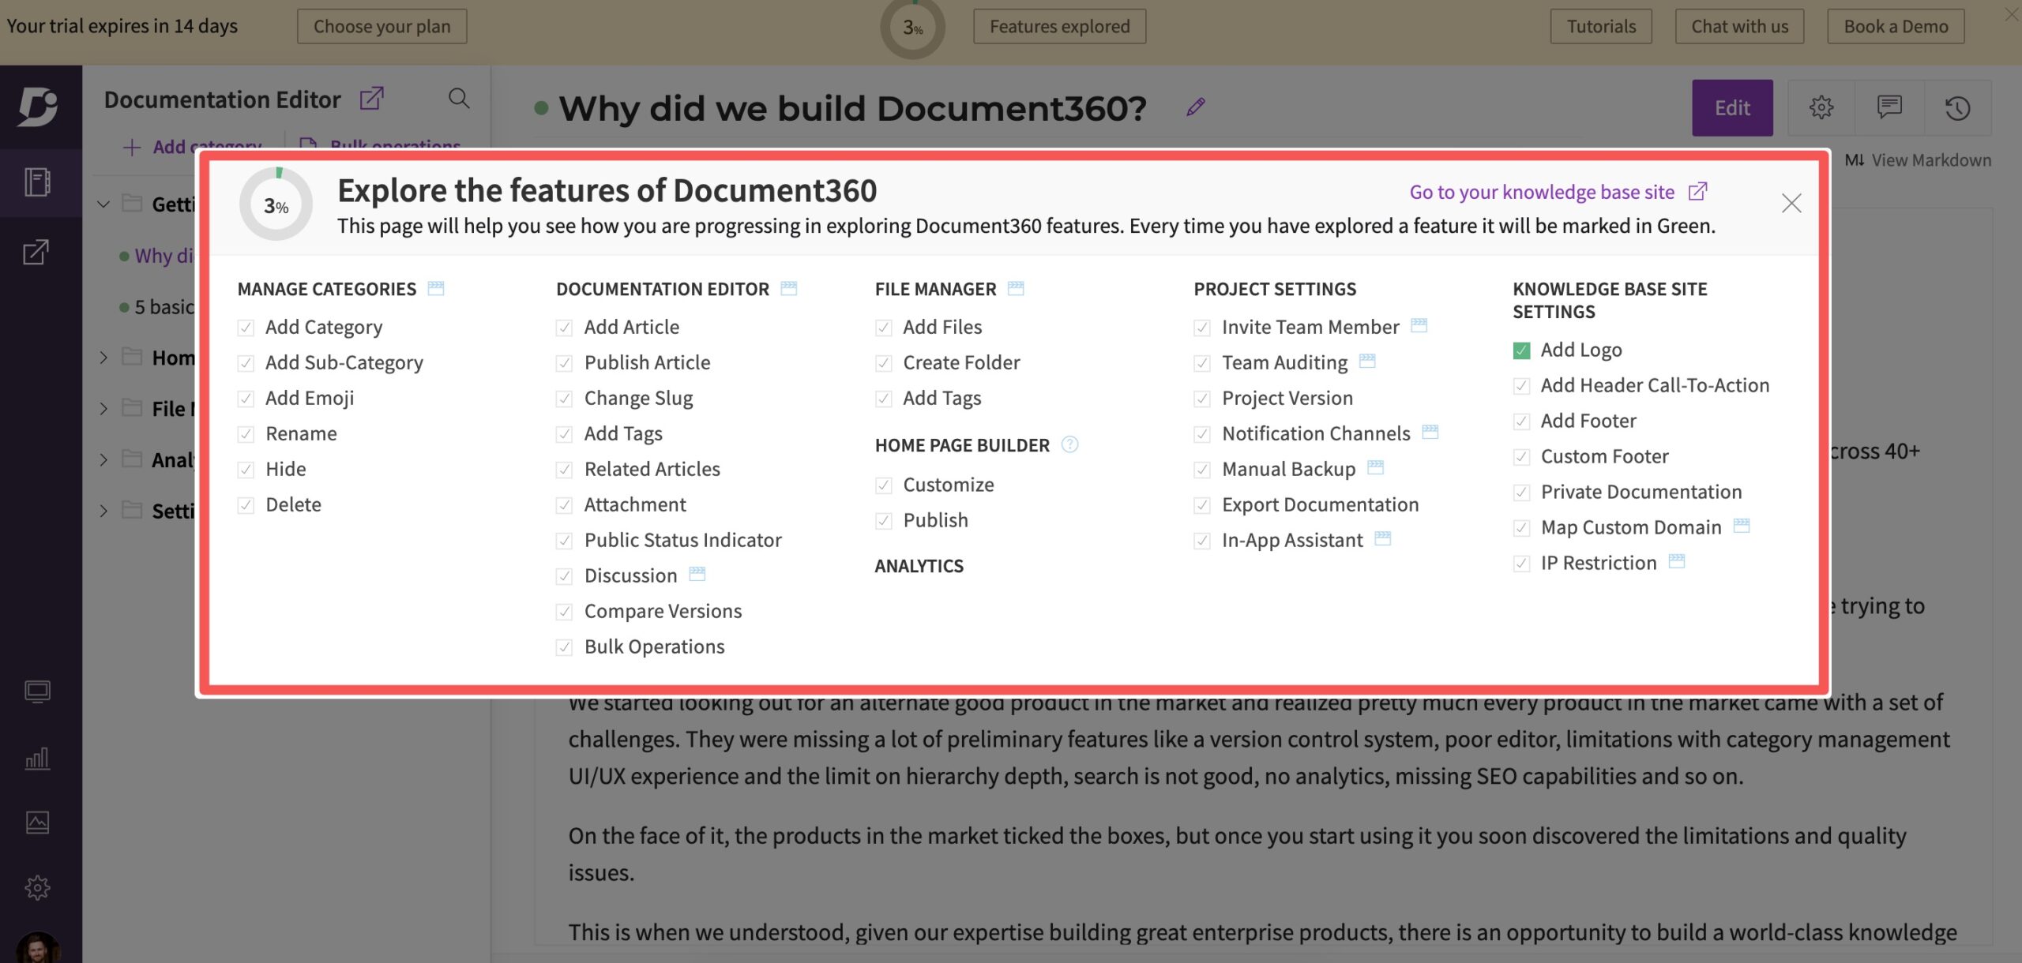Viewport: 2022px width, 963px height.
Task: Check the Publish Article checkbox
Action: [564, 363]
